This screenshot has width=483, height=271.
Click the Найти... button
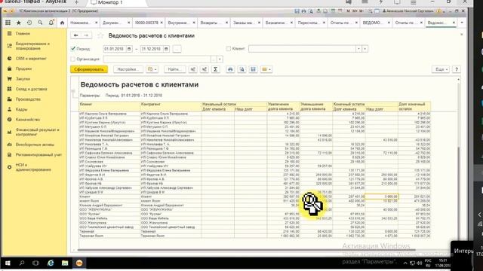coord(174,69)
